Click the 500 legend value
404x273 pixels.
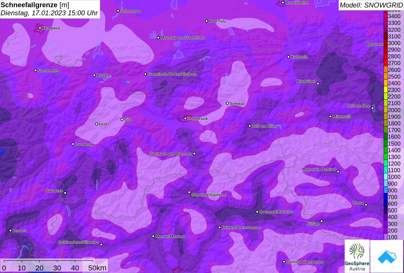(393, 210)
